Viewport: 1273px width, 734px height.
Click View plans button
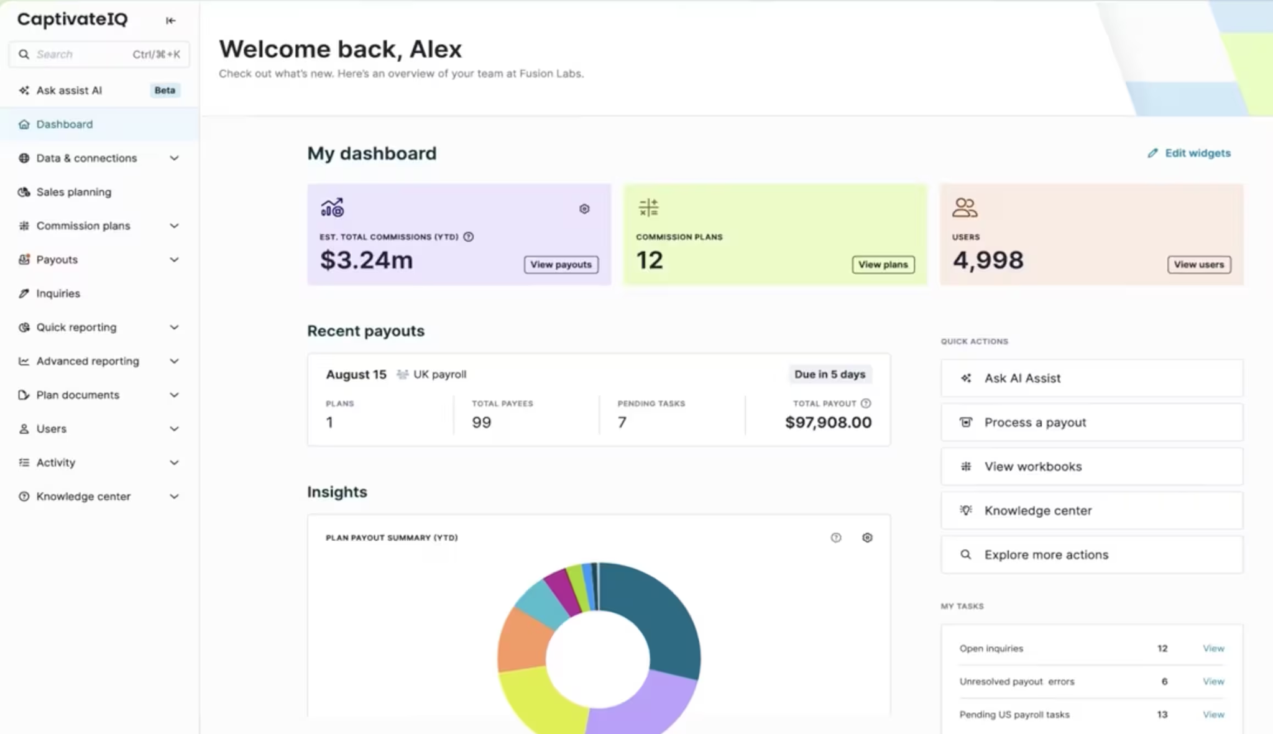883,265
